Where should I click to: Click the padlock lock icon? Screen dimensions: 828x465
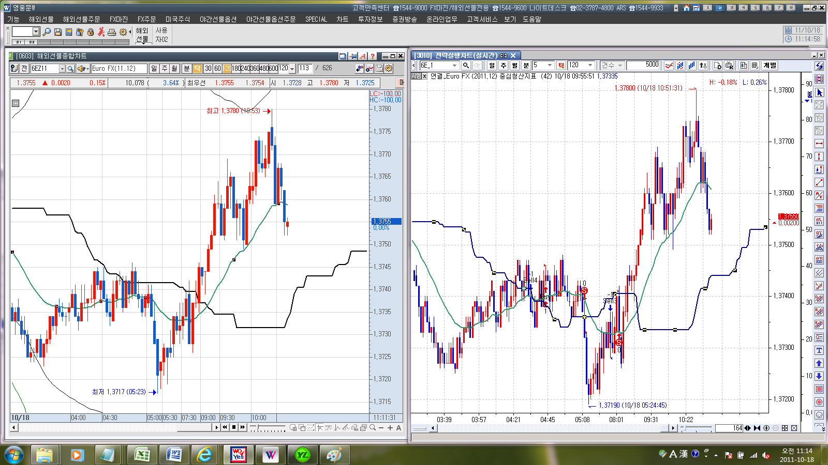(91, 32)
